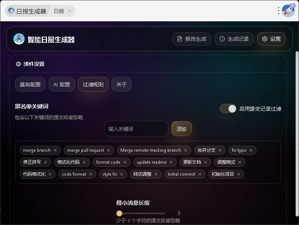Remove the '更新文档' keyword tag

tap(205, 162)
